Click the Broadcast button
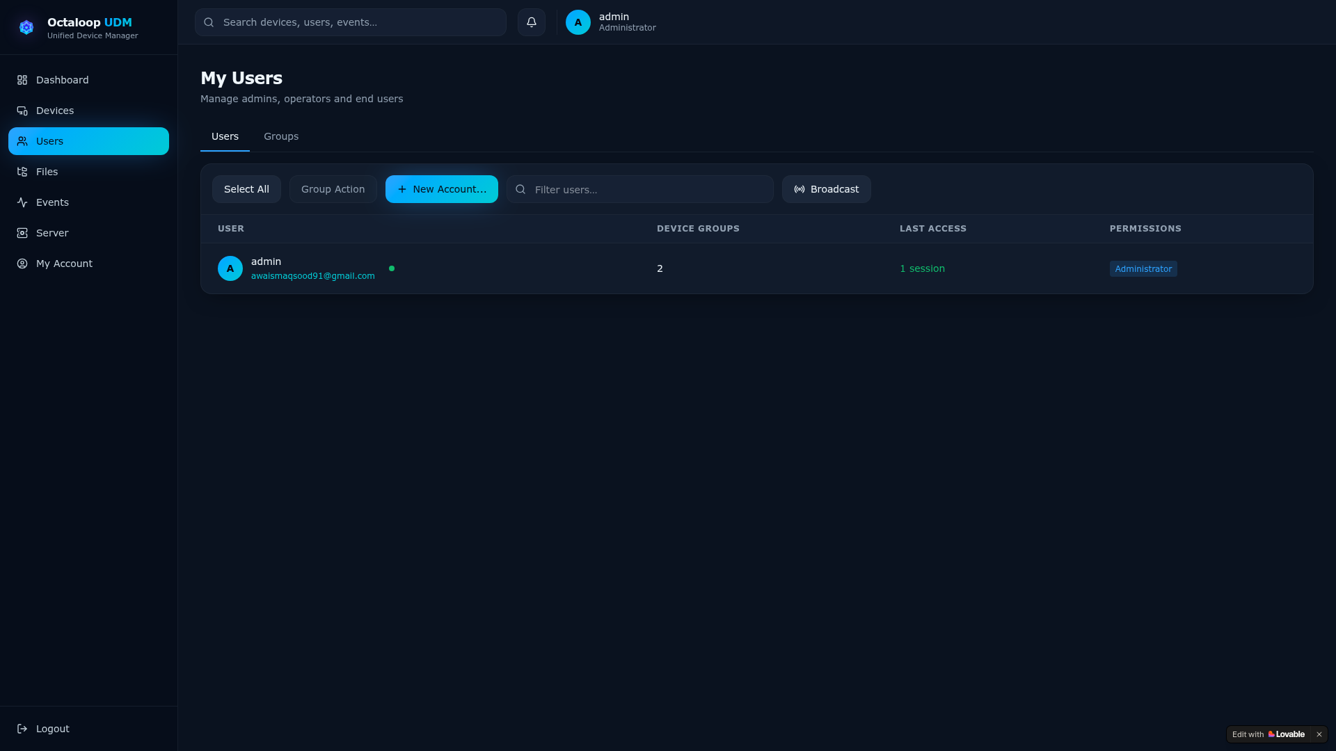The height and width of the screenshot is (751, 1336). [x=826, y=189]
